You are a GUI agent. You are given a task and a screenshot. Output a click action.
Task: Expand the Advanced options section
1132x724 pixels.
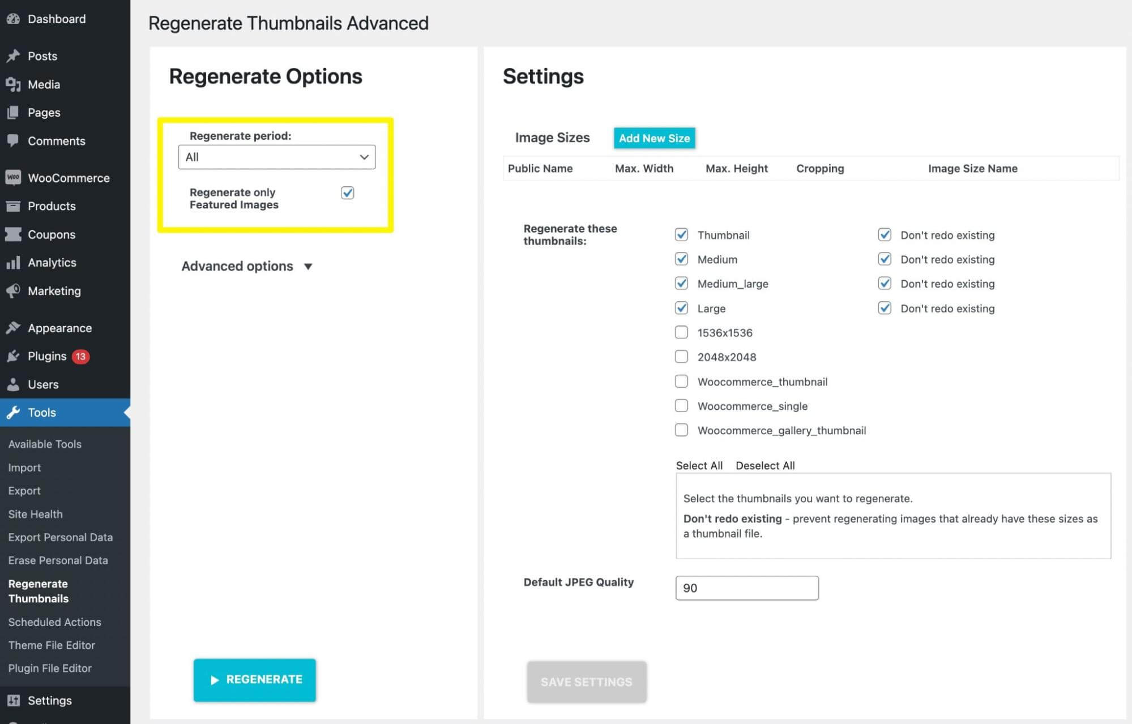247,265
